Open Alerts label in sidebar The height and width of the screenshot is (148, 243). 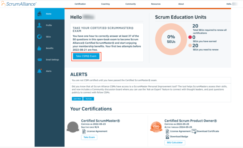(x=49, y=71)
